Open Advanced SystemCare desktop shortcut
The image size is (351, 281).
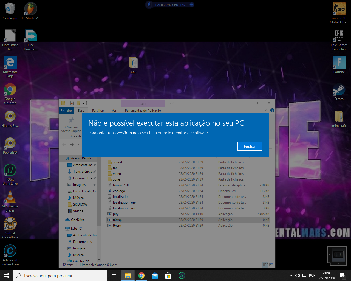[x=10, y=255]
